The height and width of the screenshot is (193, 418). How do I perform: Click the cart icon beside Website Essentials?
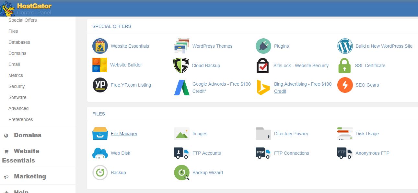[x=6, y=151]
